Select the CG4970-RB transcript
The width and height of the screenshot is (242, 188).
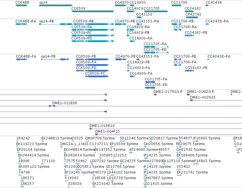[x=121, y=24]
